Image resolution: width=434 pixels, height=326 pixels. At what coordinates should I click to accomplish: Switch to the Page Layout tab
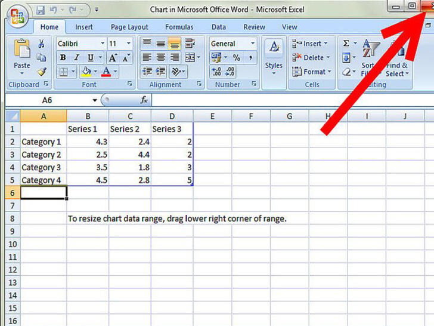[x=129, y=27]
